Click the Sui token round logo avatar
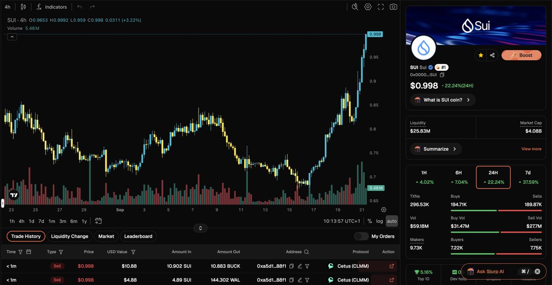Image resolution: width=552 pixels, height=285 pixels. click(x=423, y=48)
